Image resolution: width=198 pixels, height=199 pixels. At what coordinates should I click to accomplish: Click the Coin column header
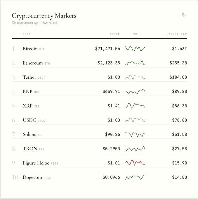click(x=27, y=34)
